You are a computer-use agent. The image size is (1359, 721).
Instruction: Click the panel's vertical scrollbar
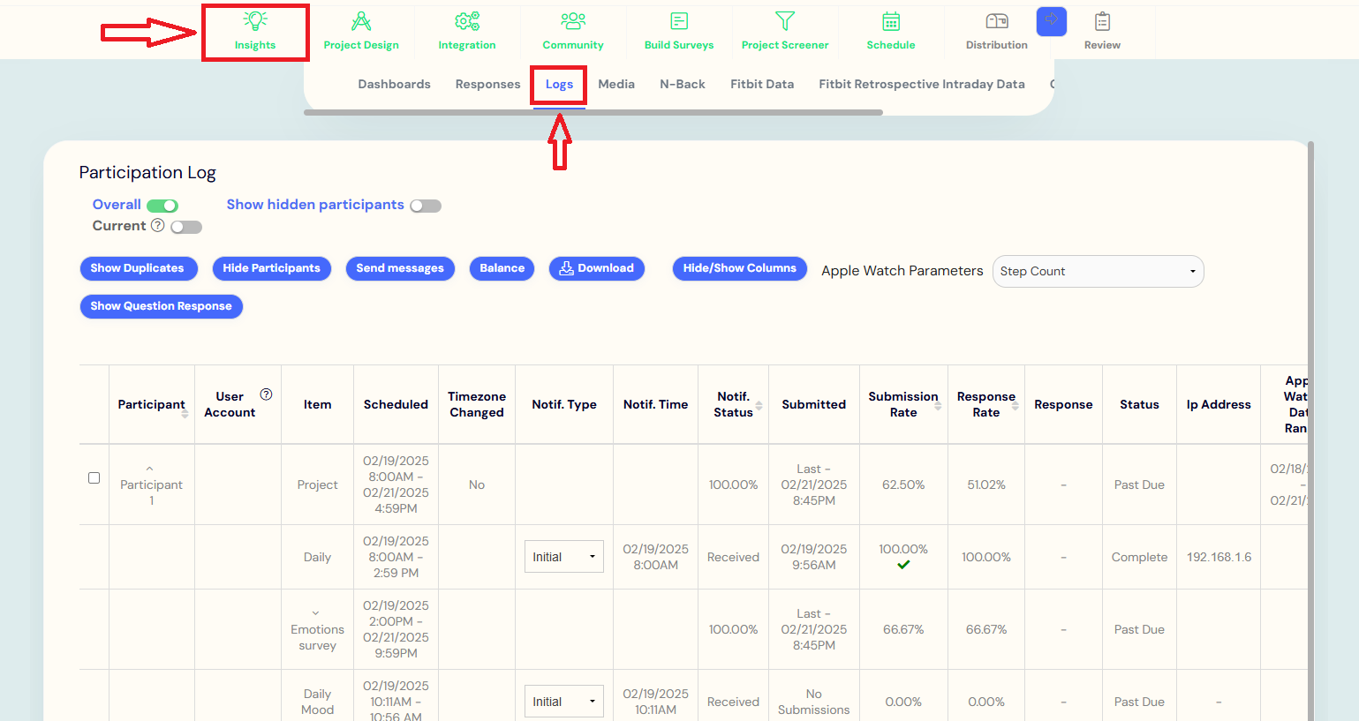pyautogui.click(x=1311, y=431)
